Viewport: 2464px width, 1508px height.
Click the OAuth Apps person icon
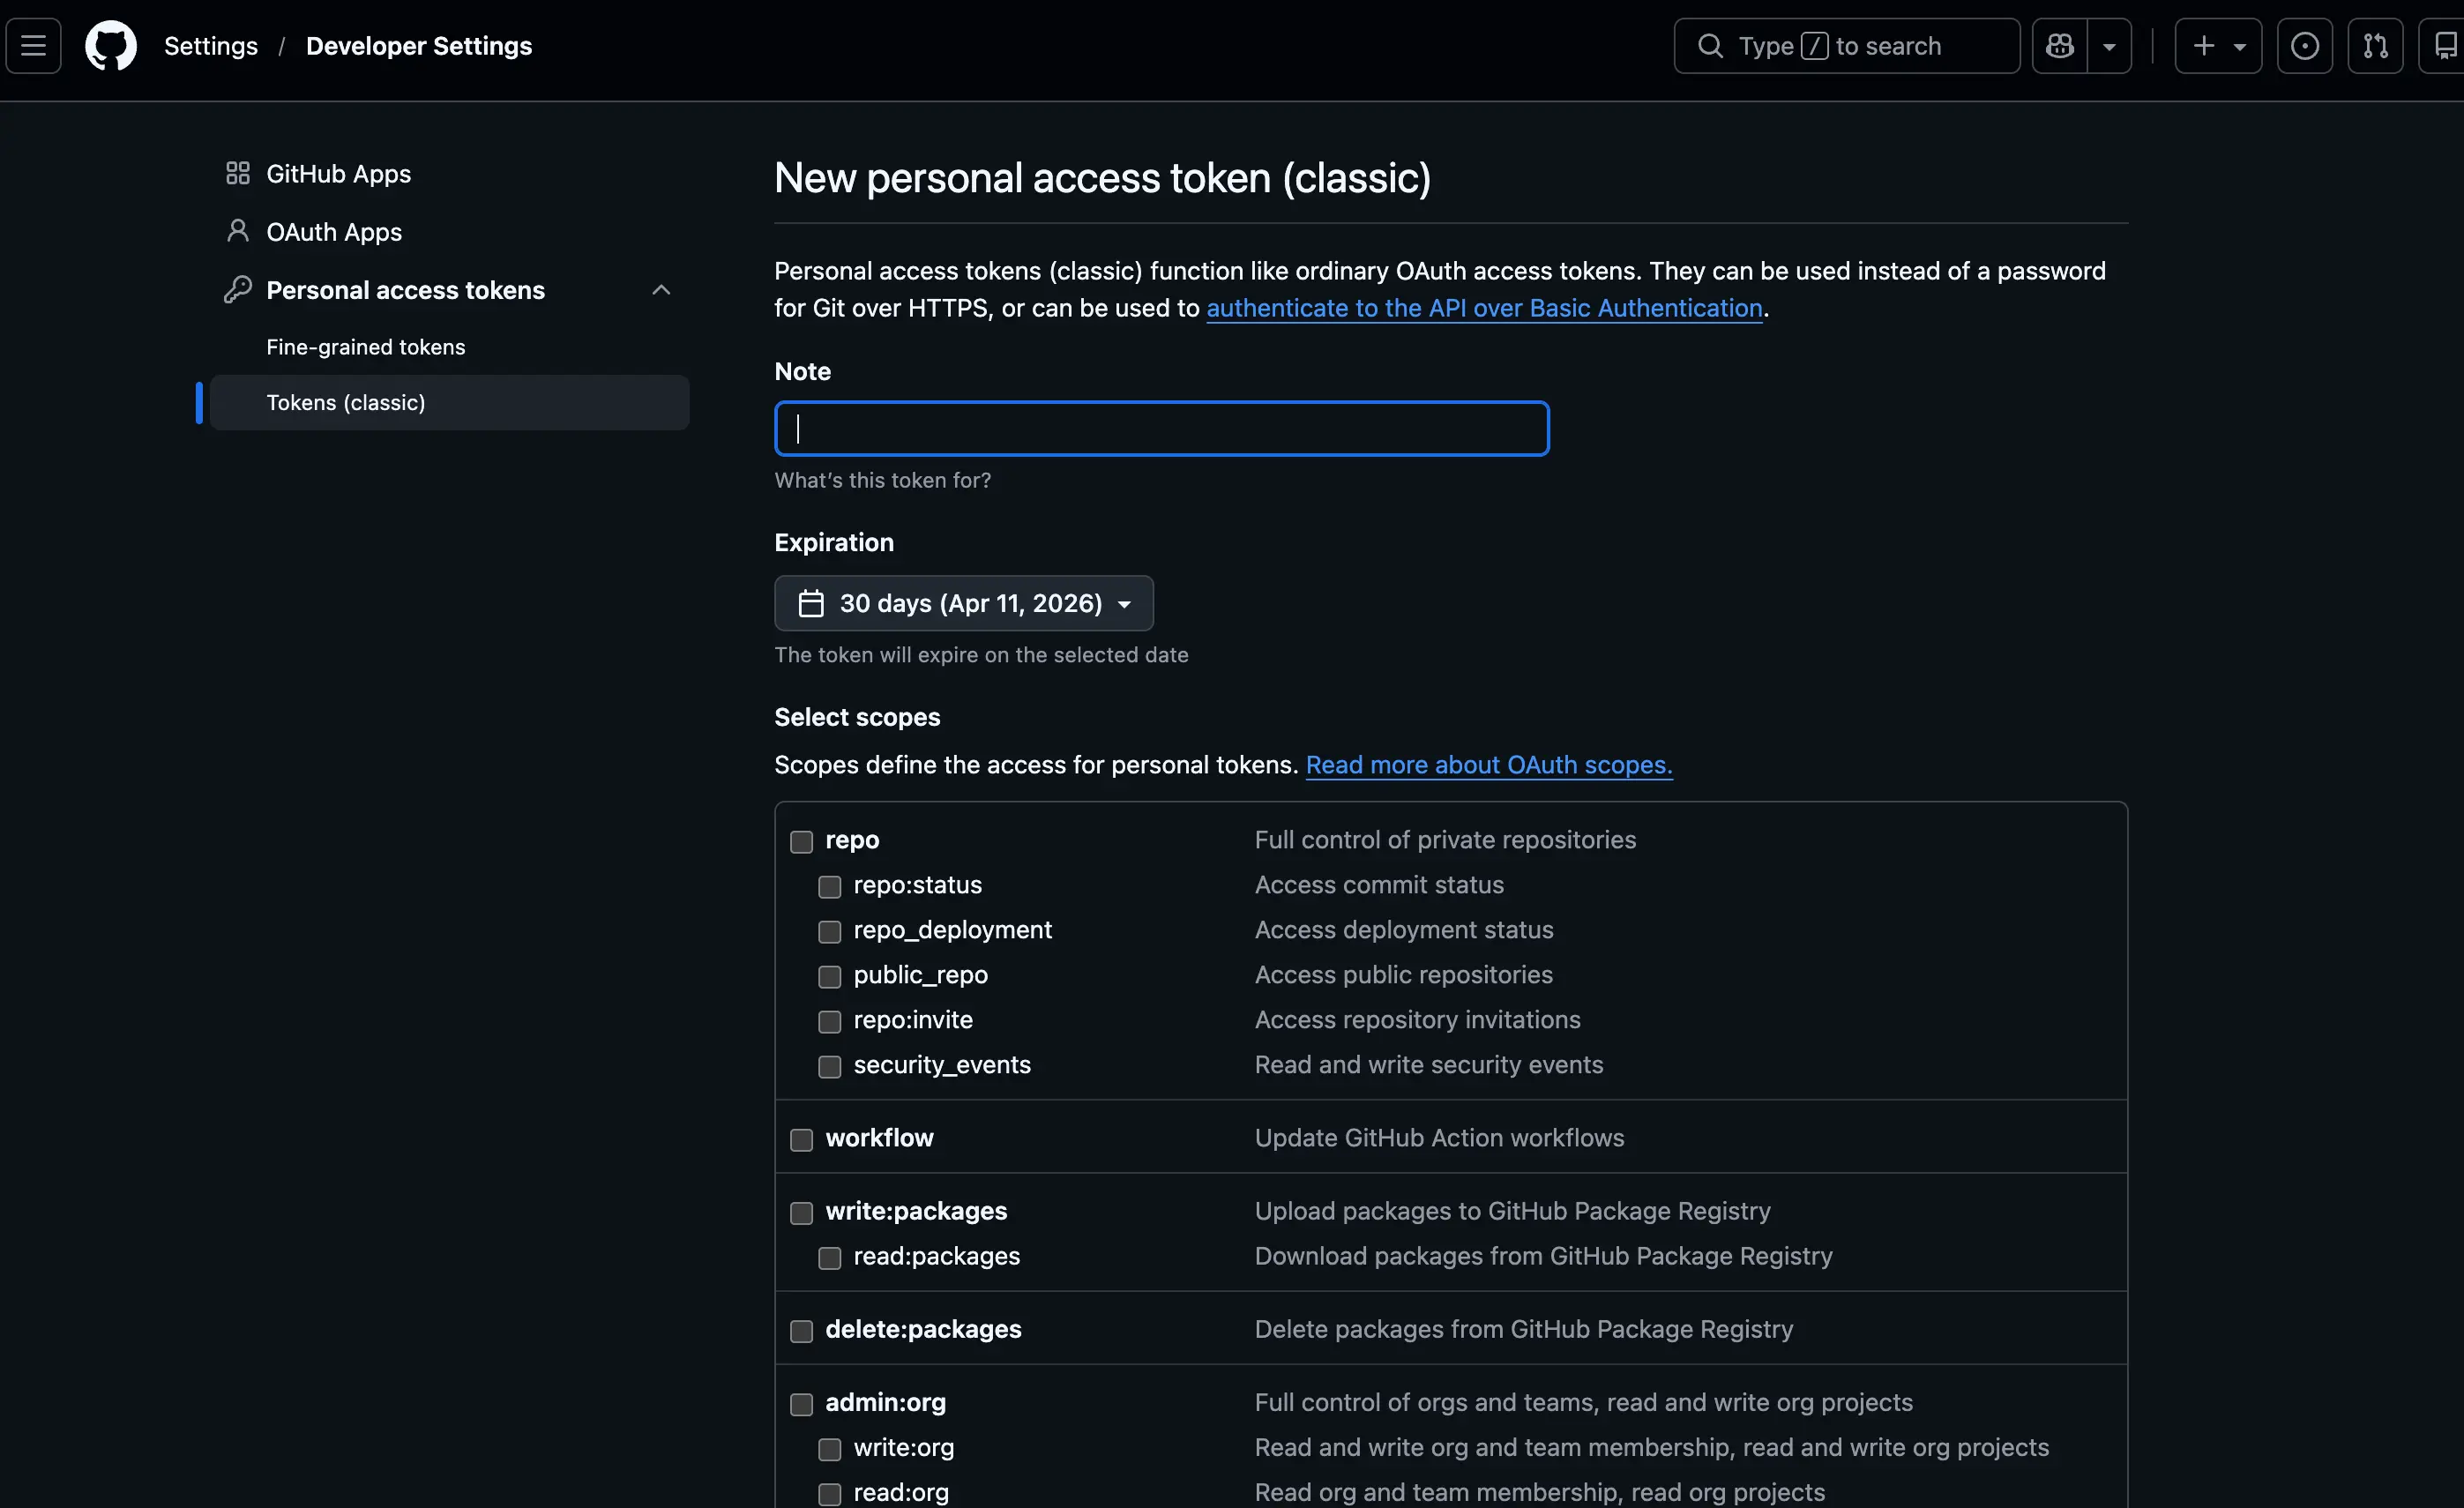pyautogui.click(x=238, y=231)
